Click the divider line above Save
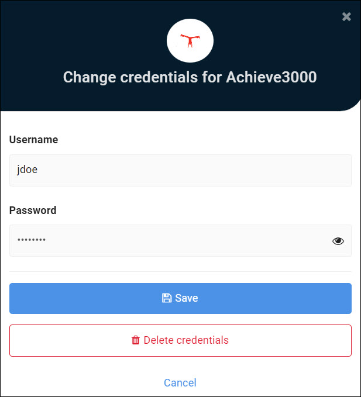361x397 pixels. click(x=180, y=271)
